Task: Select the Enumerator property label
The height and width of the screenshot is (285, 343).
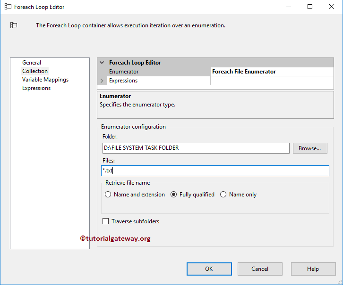Action: click(124, 72)
